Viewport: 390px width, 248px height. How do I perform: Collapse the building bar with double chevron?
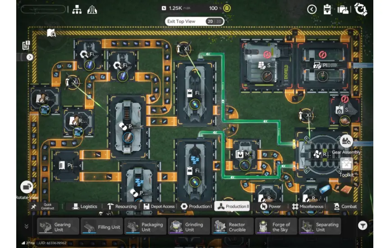[x=26, y=226]
